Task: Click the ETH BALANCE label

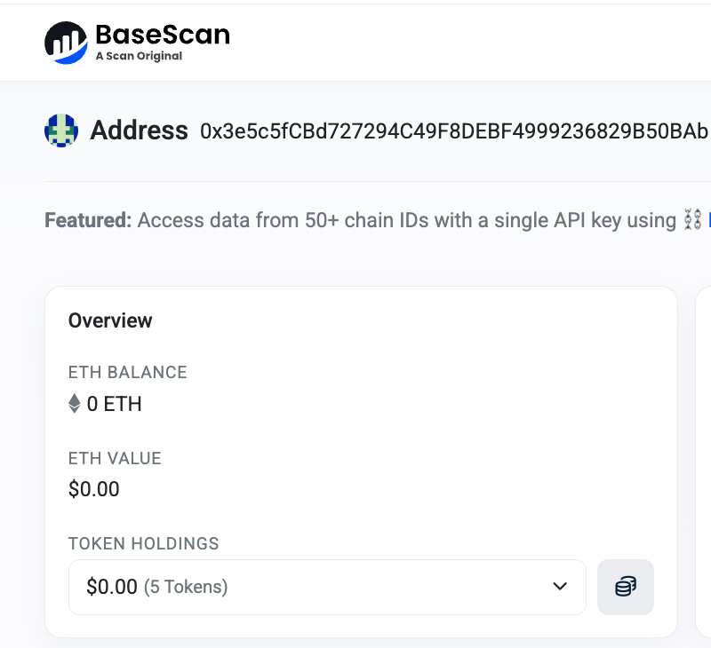Action: (127, 372)
